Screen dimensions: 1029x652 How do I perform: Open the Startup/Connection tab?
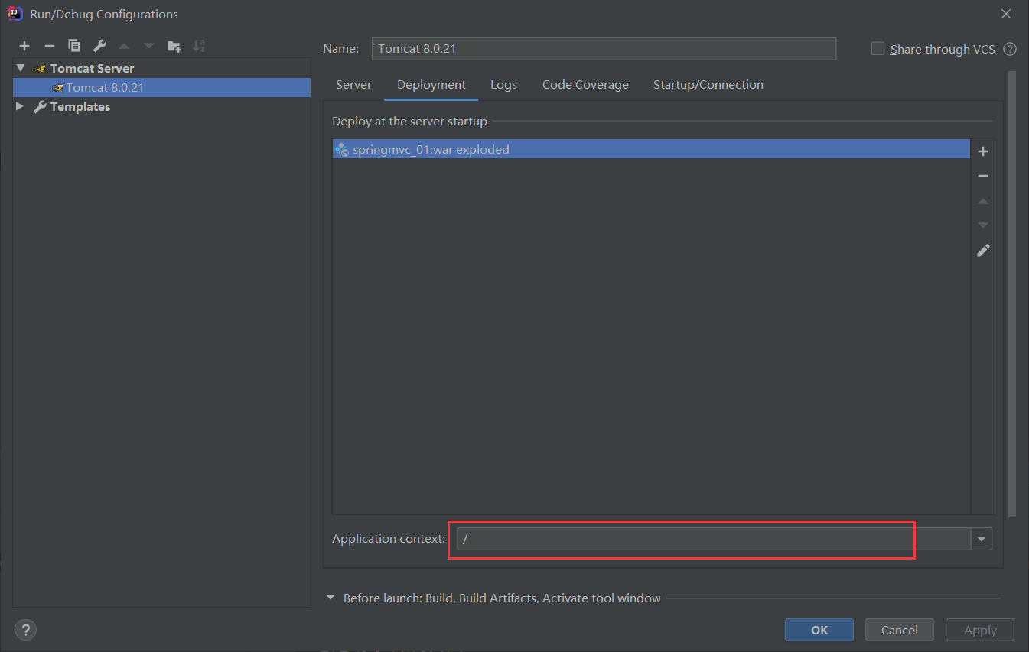point(708,85)
